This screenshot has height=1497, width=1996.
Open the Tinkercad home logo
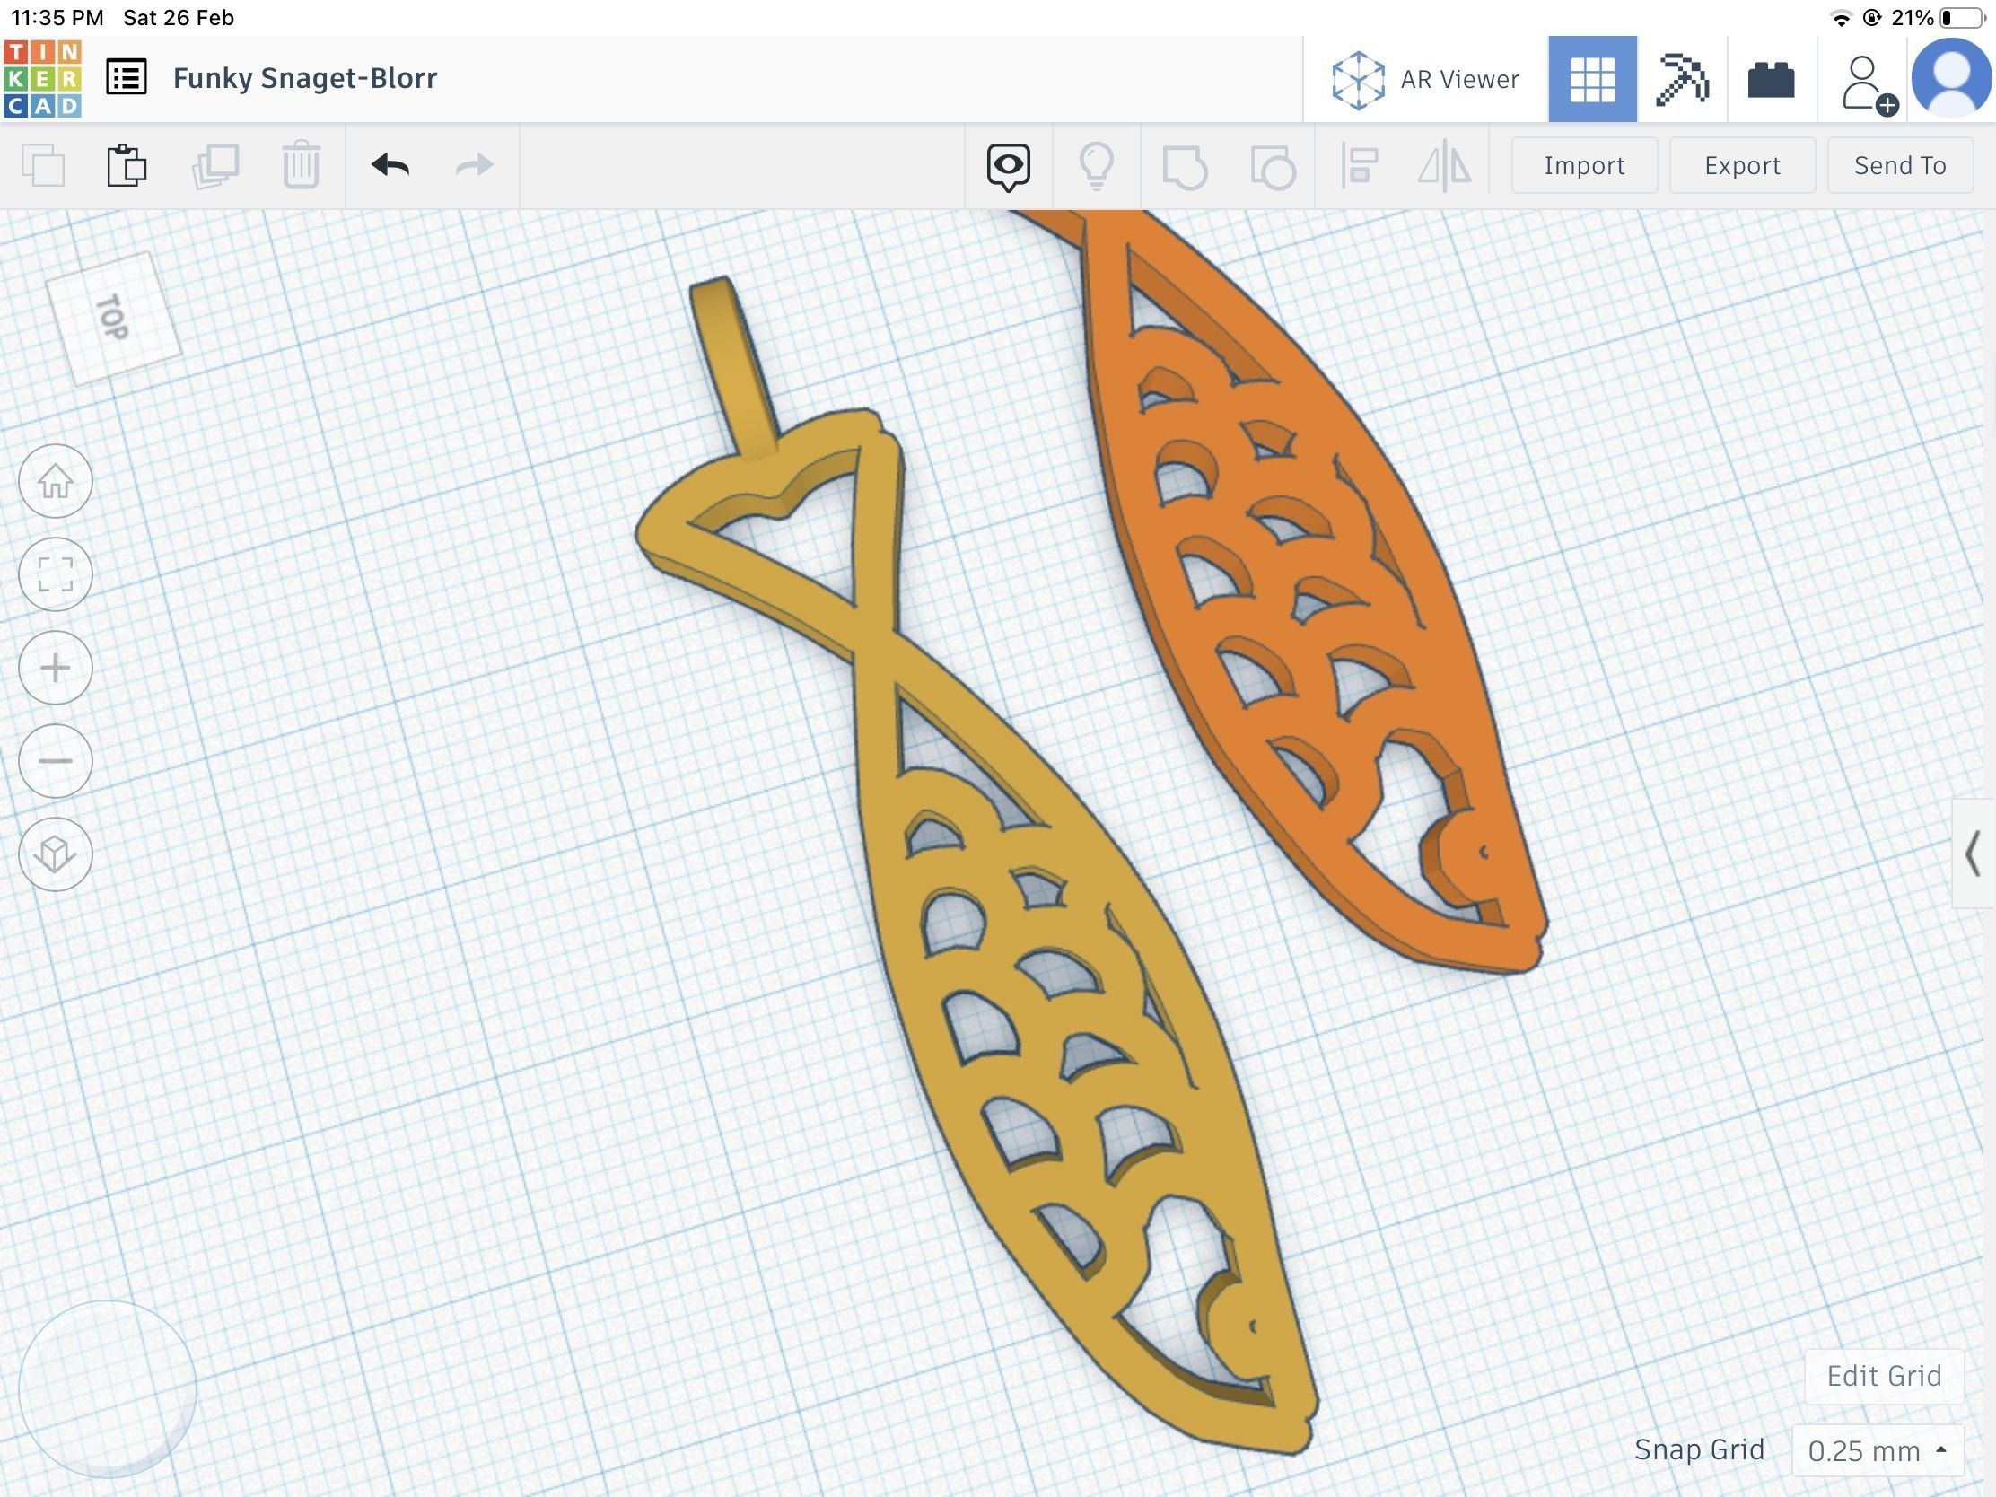[42, 78]
